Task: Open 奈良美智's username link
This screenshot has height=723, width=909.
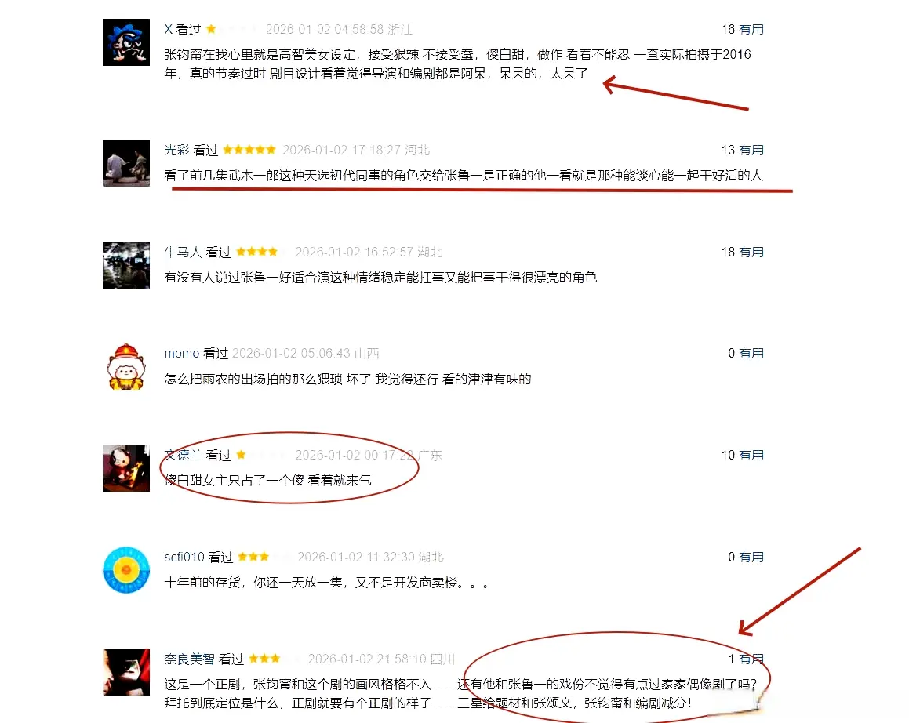Action: click(x=189, y=659)
